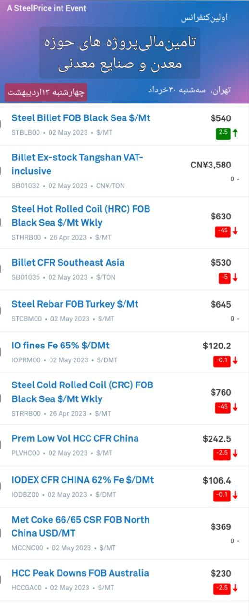Open Met Coke 66/65 CSR FOB North China
The width and height of the screenshot is (249, 616).
pos(80,526)
